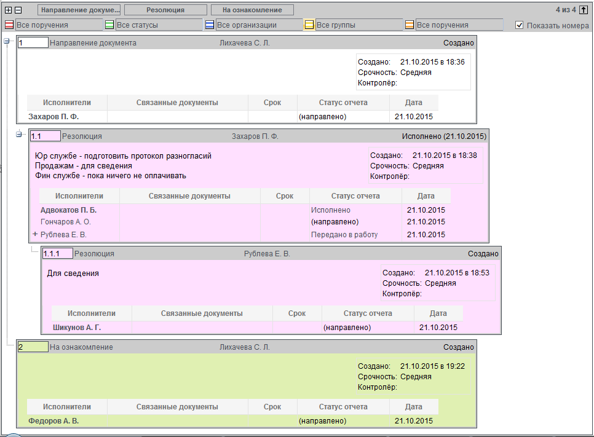Click the orange filter icon for 'Все поручения'

[410, 25]
